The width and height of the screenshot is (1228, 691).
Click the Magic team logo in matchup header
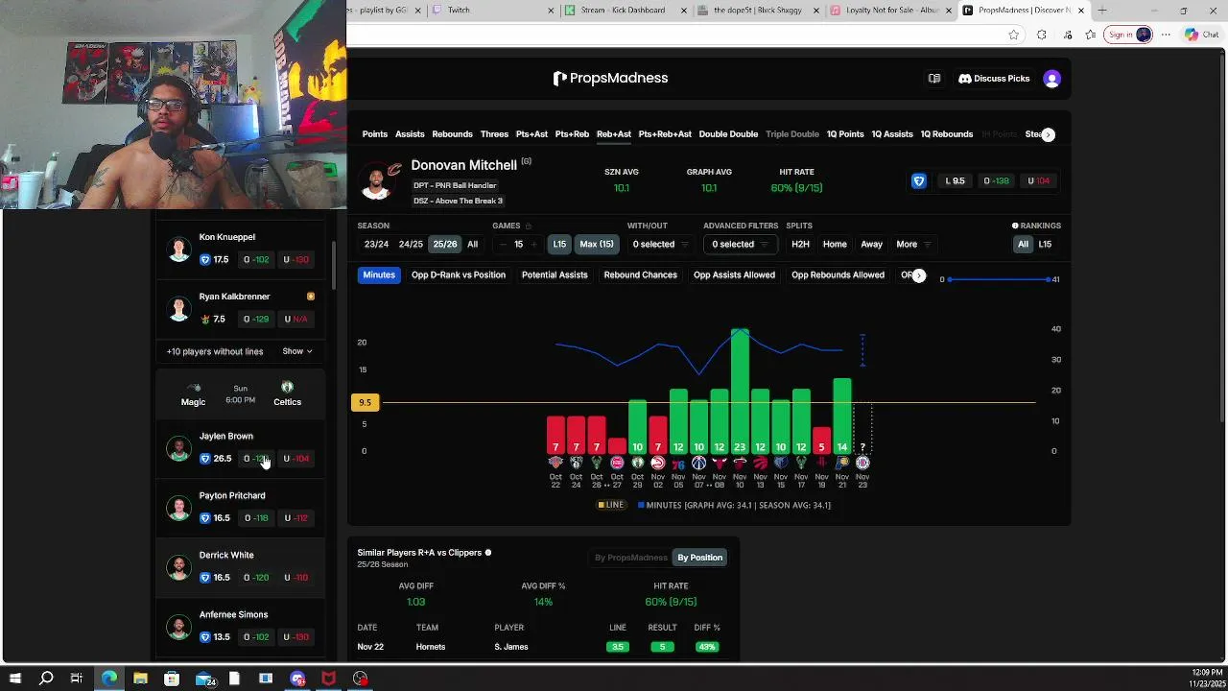pos(193,388)
